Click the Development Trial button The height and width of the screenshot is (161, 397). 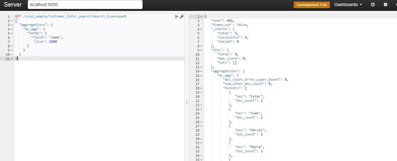click(312, 5)
